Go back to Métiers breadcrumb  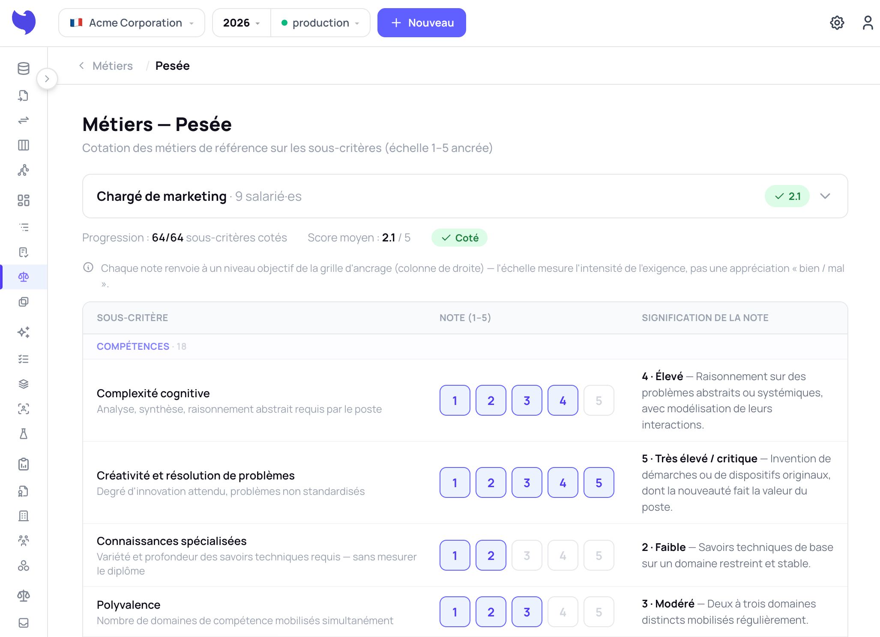(x=112, y=66)
